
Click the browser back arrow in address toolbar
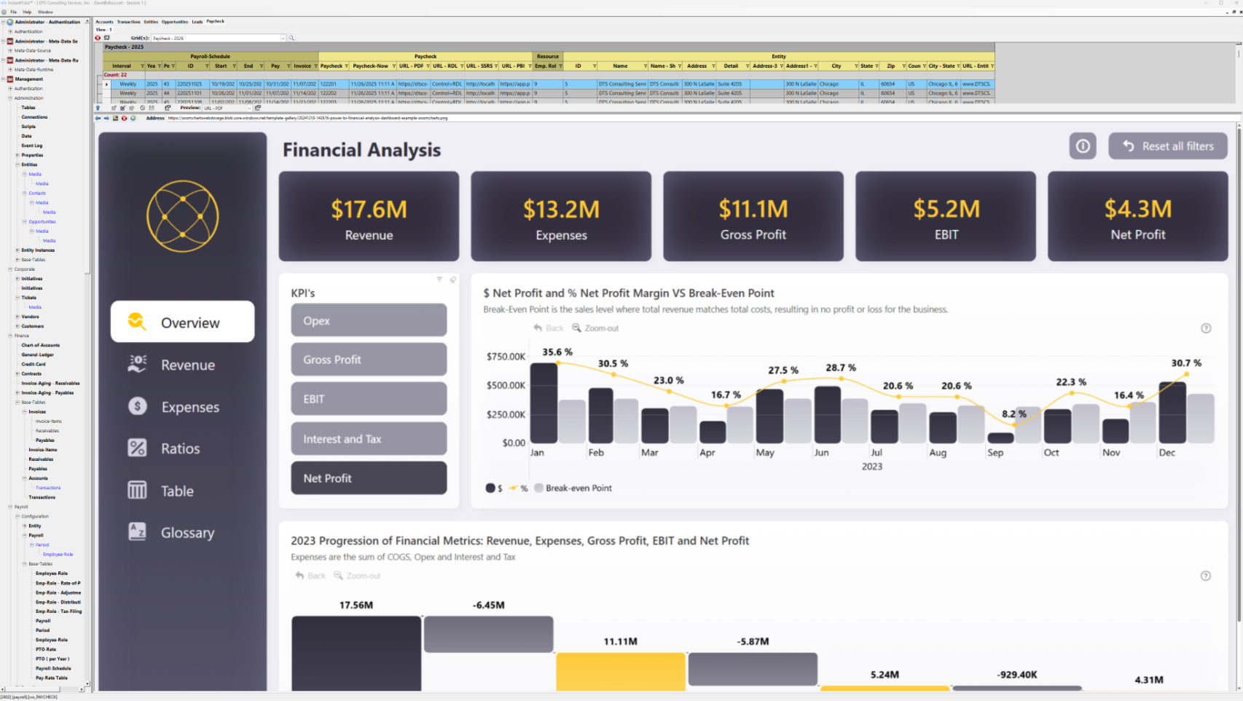click(x=98, y=118)
